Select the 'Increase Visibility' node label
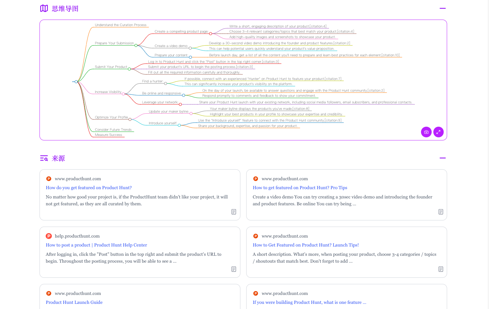The width and height of the screenshot is (489, 309). (108, 92)
